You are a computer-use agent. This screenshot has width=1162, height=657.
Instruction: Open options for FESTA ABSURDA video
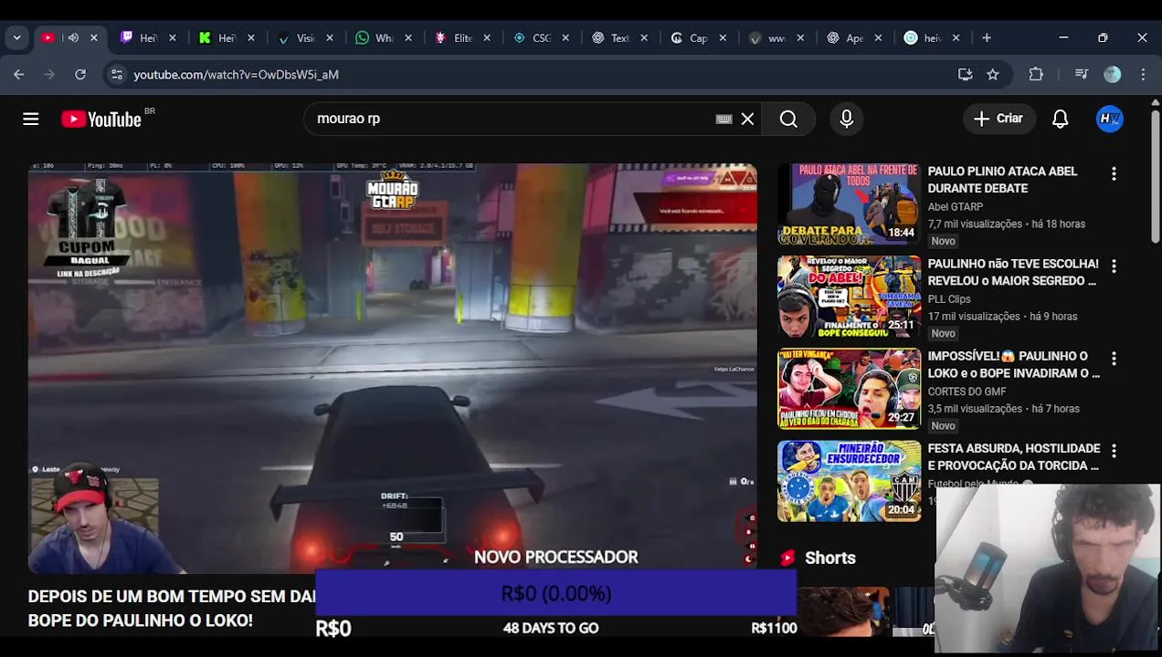1114,450
